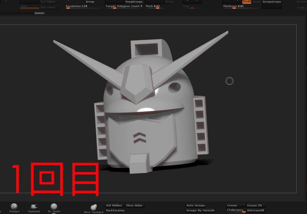Toggle the Inner option
Viewport: 307px width, 214px height.
257,2
